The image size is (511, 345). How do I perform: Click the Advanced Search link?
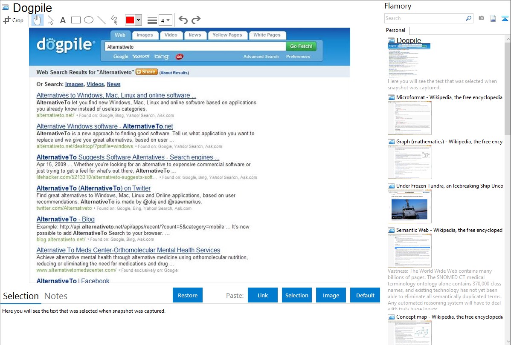pyautogui.click(x=261, y=57)
